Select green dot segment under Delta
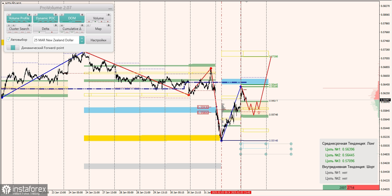The width and height of the screenshot is (392, 196). tap(39, 32)
